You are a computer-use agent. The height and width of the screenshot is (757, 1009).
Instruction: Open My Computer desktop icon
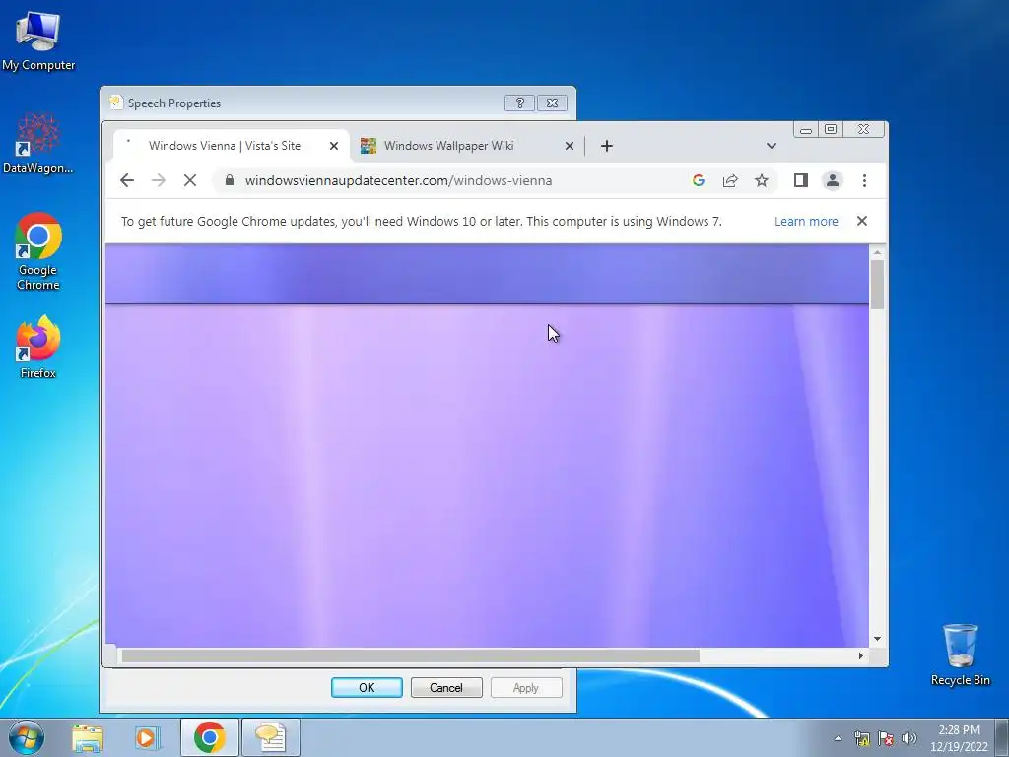[x=38, y=41]
